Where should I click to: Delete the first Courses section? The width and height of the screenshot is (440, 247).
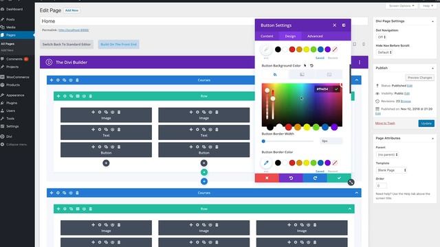77,80
